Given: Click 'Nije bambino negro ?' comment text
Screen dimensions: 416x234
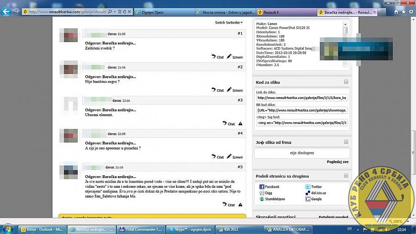Looking at the screenshot, I should click(102, 81).
